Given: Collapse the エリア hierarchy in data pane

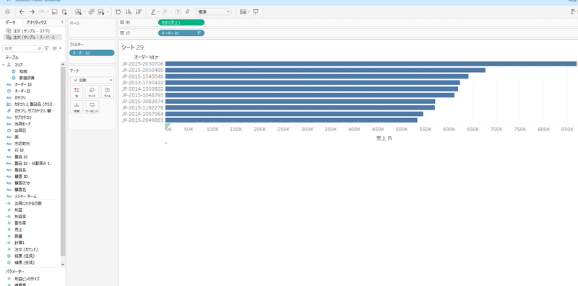Looking at the screenshot, I should coord(4,65).
